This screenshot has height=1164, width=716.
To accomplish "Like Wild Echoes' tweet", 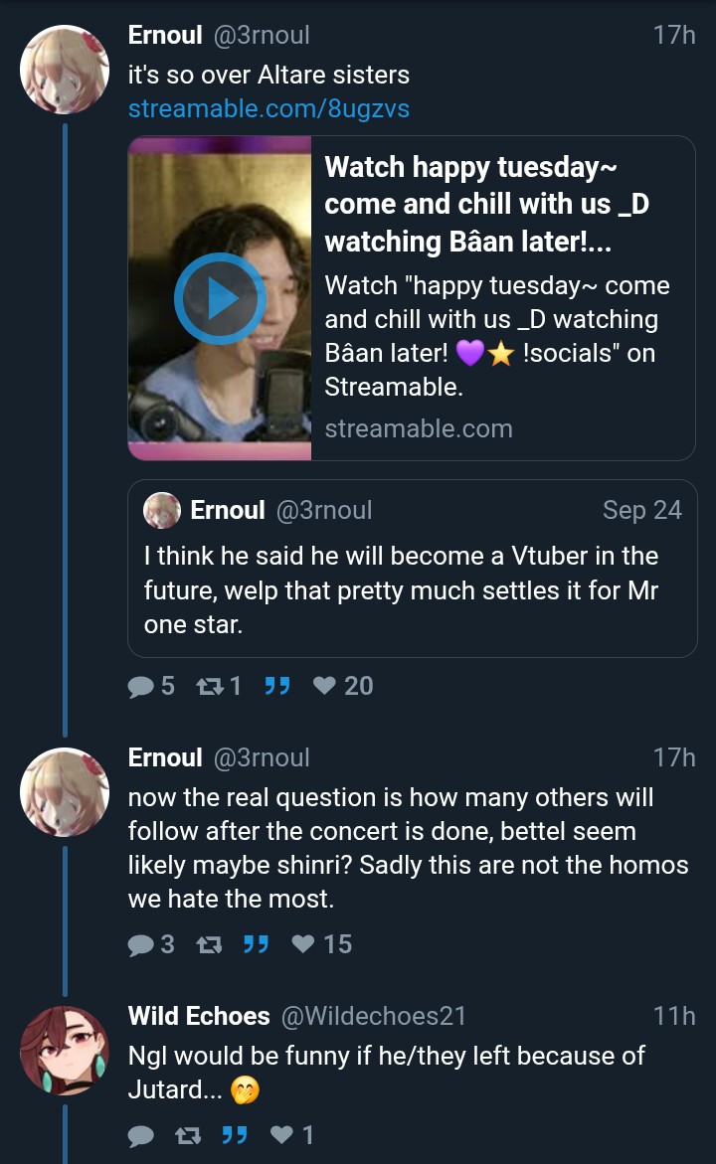I will 281,1135.
